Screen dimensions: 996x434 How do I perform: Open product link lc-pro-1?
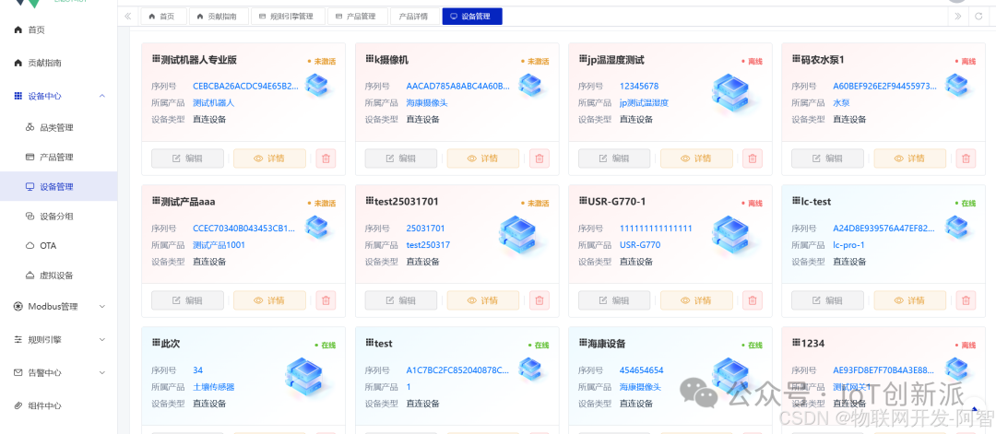[849, 245]
